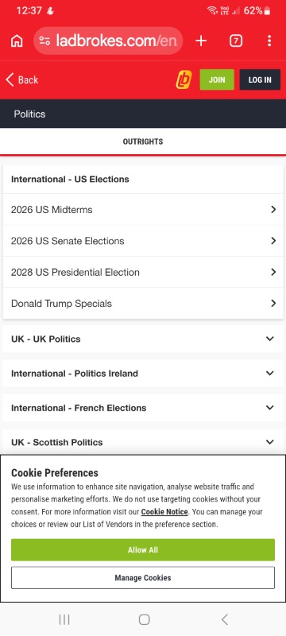Viewport: 286px width, 636px height.
Task: Open 2028 US Presidential Election market
Action: point(143,272)
